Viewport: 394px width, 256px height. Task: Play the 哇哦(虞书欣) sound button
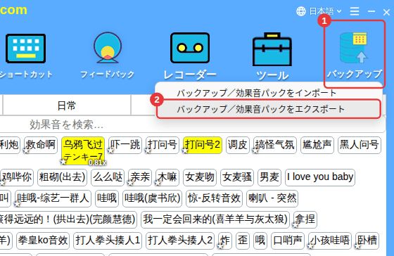click(x=152, y=198)
